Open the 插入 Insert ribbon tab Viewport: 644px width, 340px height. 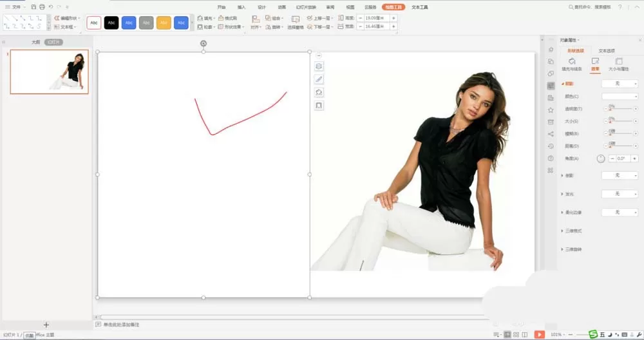[x=241, y=7]
